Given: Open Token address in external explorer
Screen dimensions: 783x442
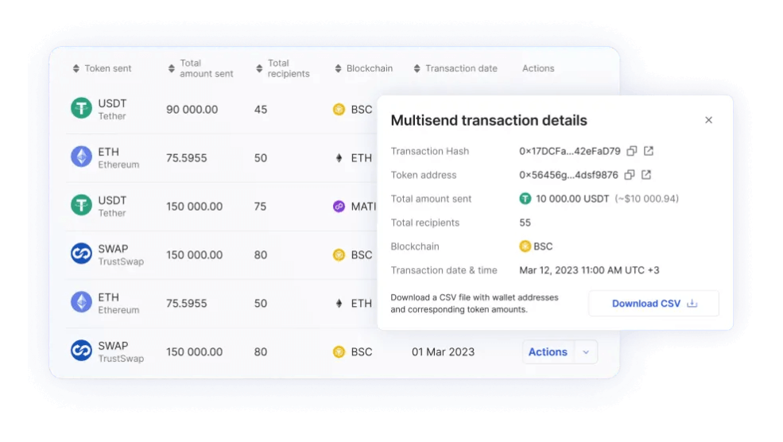Looking at the screenshot, I should (x=646, y=175).
